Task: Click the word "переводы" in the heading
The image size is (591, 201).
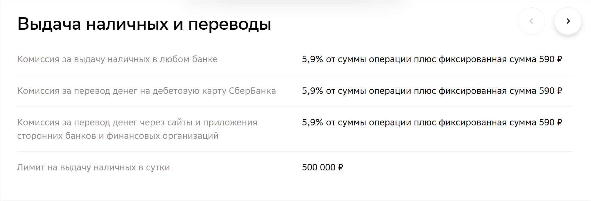Action: tap(229, 24)
